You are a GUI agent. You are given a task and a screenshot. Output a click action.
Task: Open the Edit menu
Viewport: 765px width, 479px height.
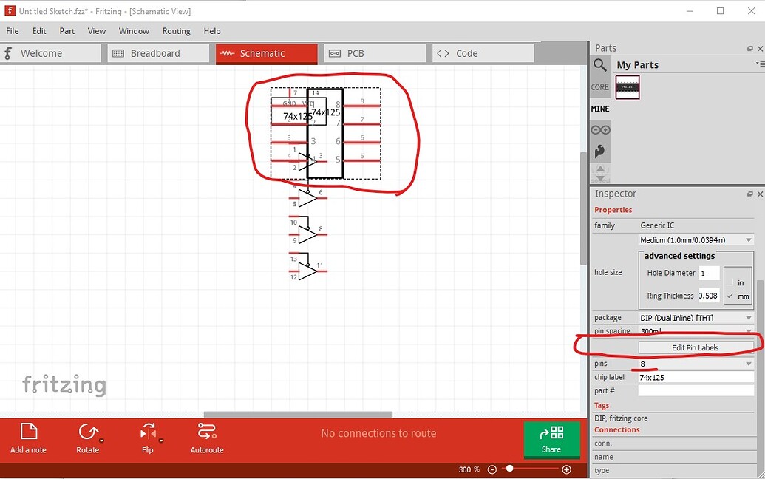tap(39, 31)
